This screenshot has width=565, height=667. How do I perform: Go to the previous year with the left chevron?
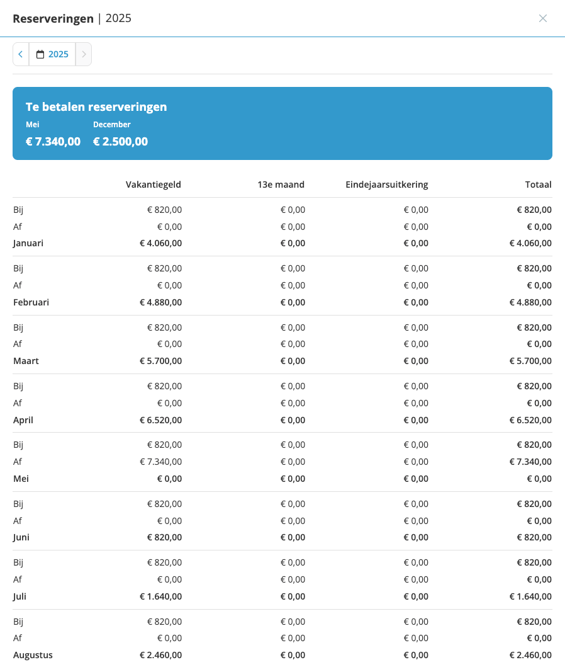21,54
